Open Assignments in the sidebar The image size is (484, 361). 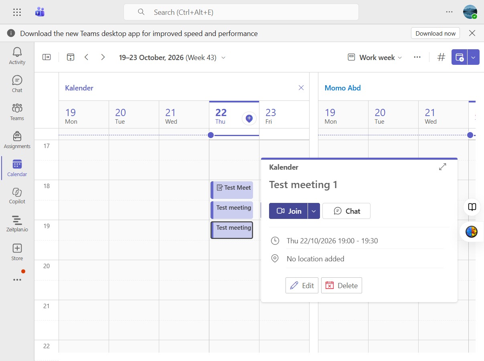[x=17, y=140]
